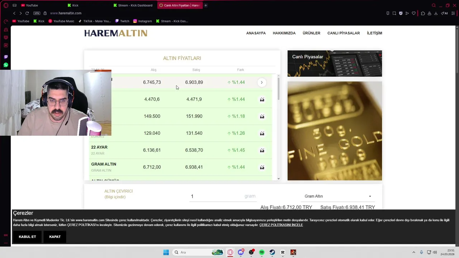The height and width of the screenshot is (258, 459).
Task: Reload the haremaltin.com page
Action: [27, 13]
